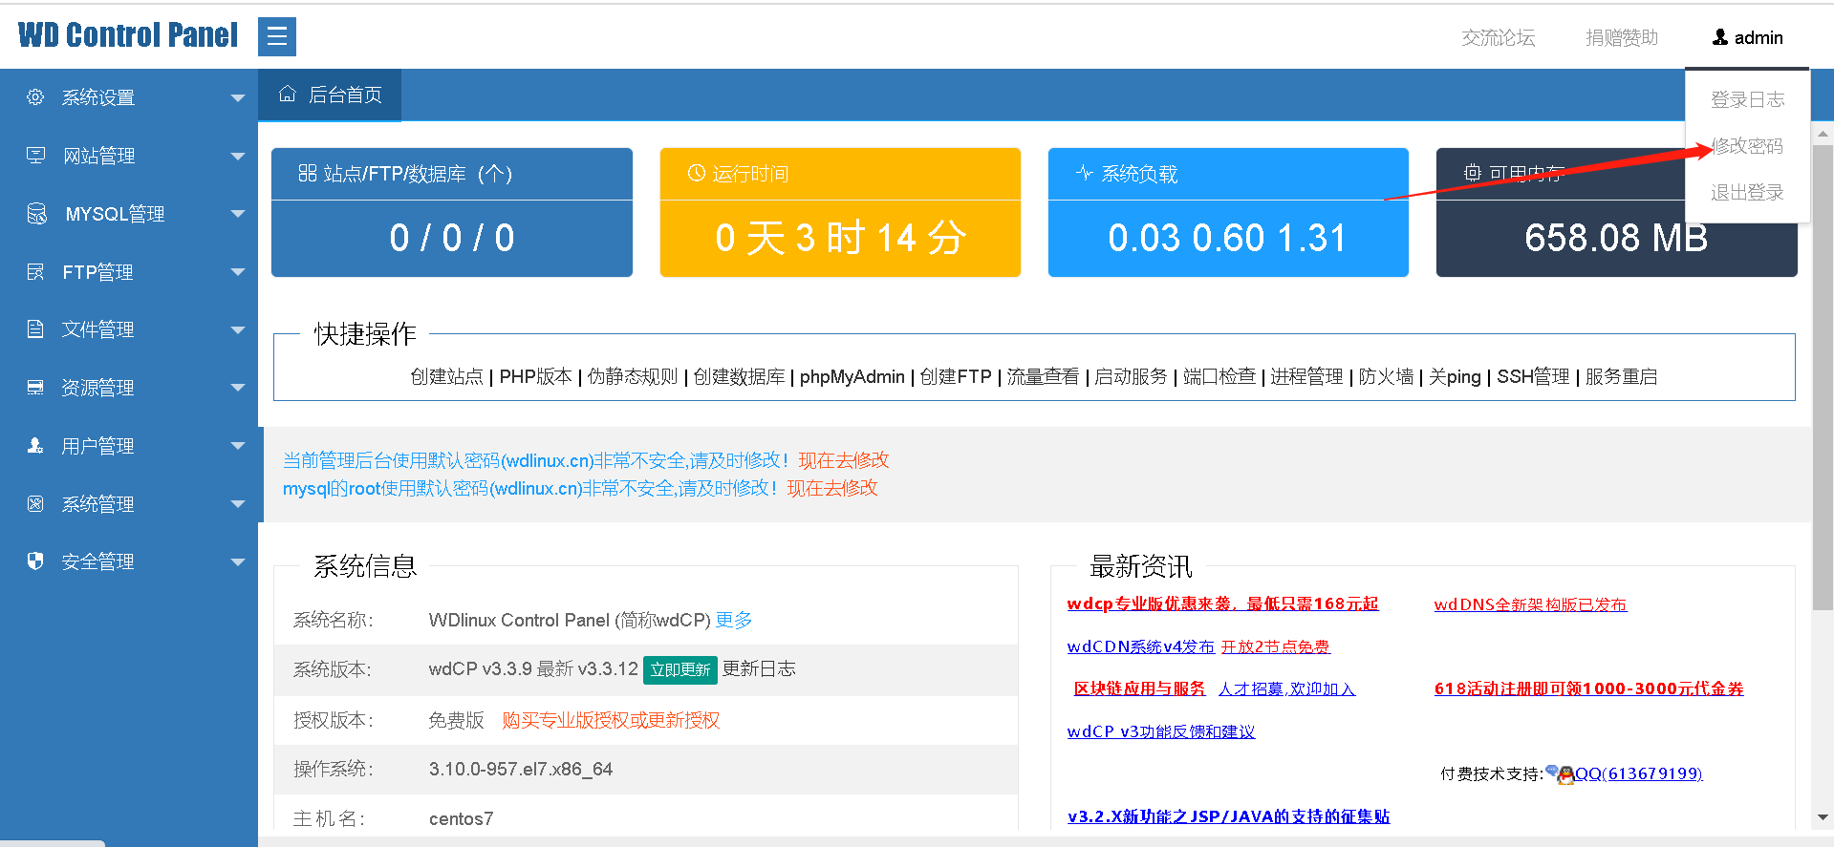The width and height of the screenshot is (1834, 847).
Task: Expand the 系统设置 dropdown arrow
Action: click(238, 97)
